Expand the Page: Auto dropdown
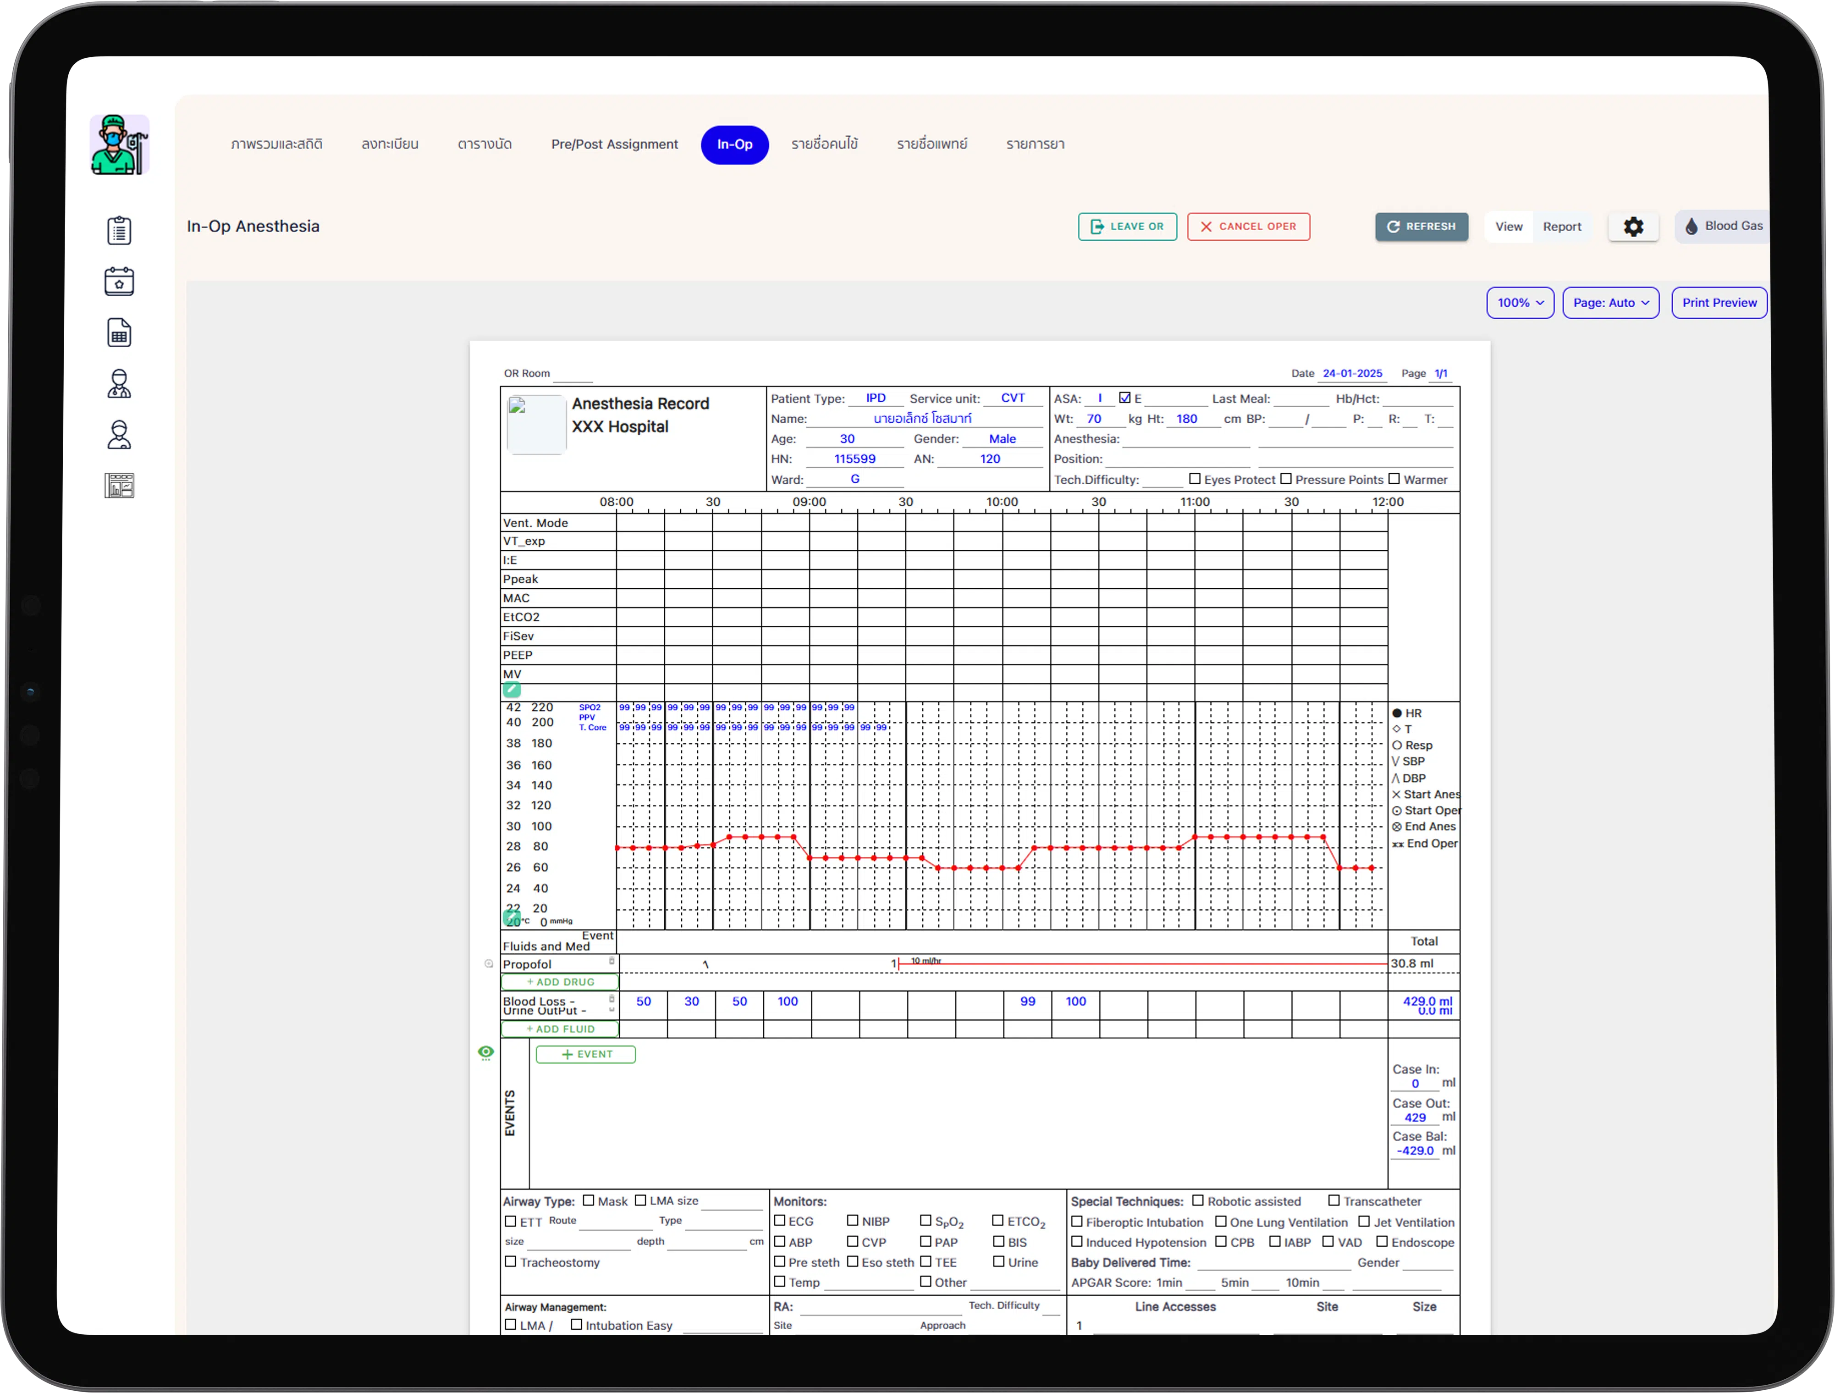Image resolution: width=1835 pixels, height=1393 pixels. pyautogui.click(x=1610, y=303)
